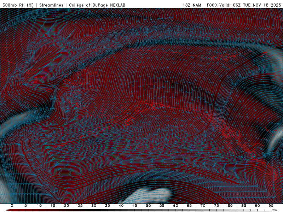
Task: Click the colorbar label "25"
Action: (80, 206)
